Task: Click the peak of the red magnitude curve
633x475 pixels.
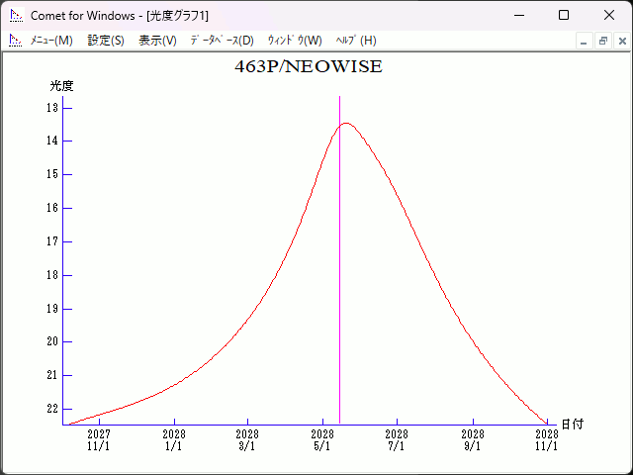Action: 346,123
